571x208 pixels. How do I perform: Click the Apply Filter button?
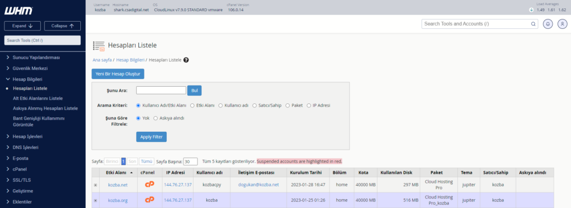[151, 137]
